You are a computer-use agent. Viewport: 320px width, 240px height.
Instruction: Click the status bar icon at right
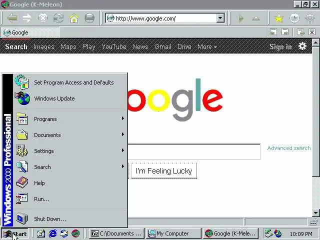313,222
